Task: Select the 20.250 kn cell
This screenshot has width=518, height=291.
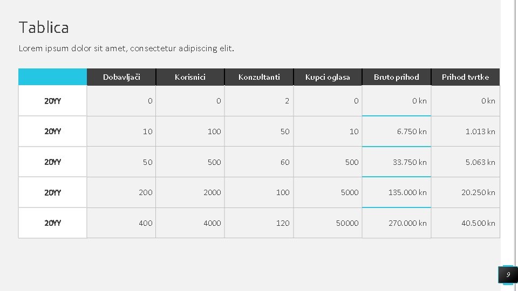Action: pyautogui.click(x=478, y=192)
